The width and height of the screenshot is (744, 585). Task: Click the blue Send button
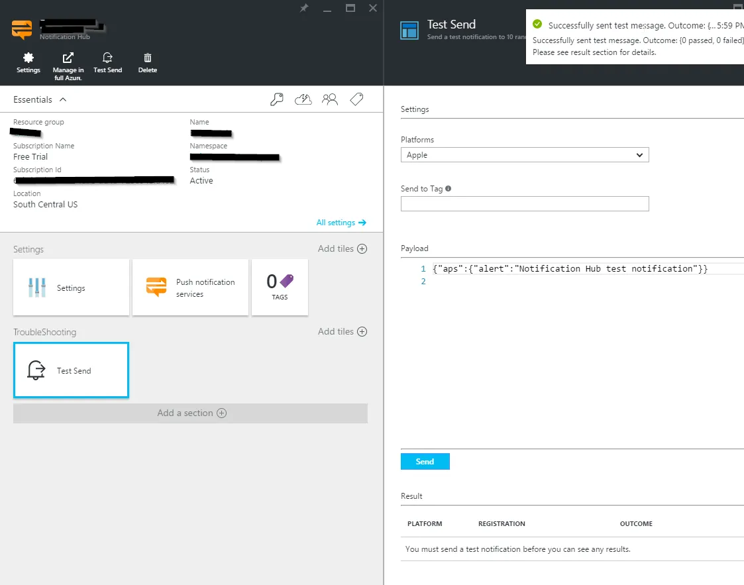(425, 462)
